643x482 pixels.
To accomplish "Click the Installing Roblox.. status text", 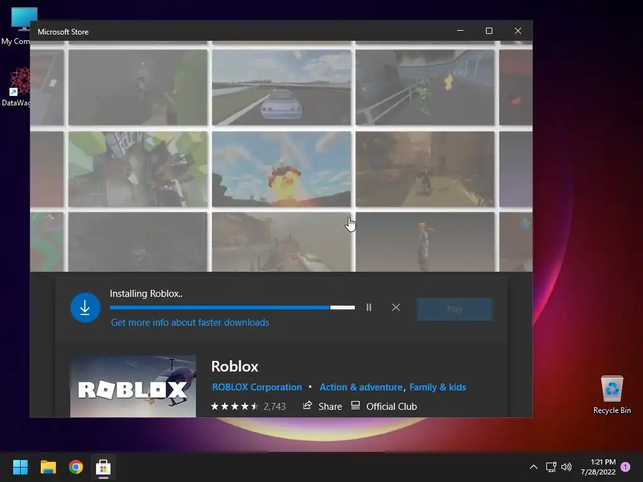I will tap(146, 294).
